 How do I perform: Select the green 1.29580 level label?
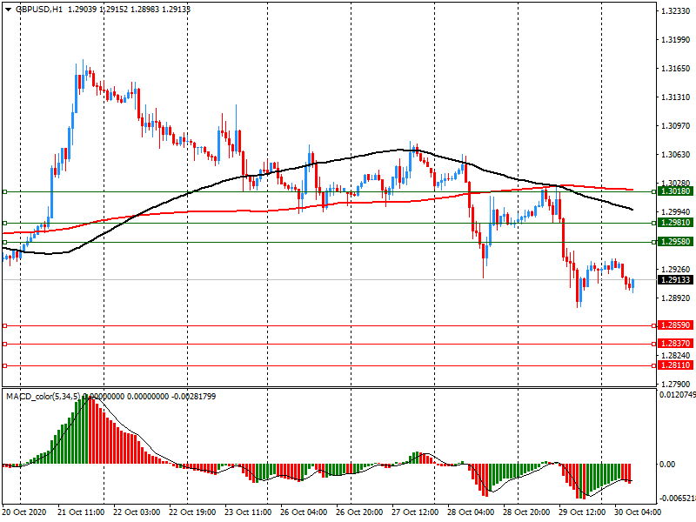[676, 242]
